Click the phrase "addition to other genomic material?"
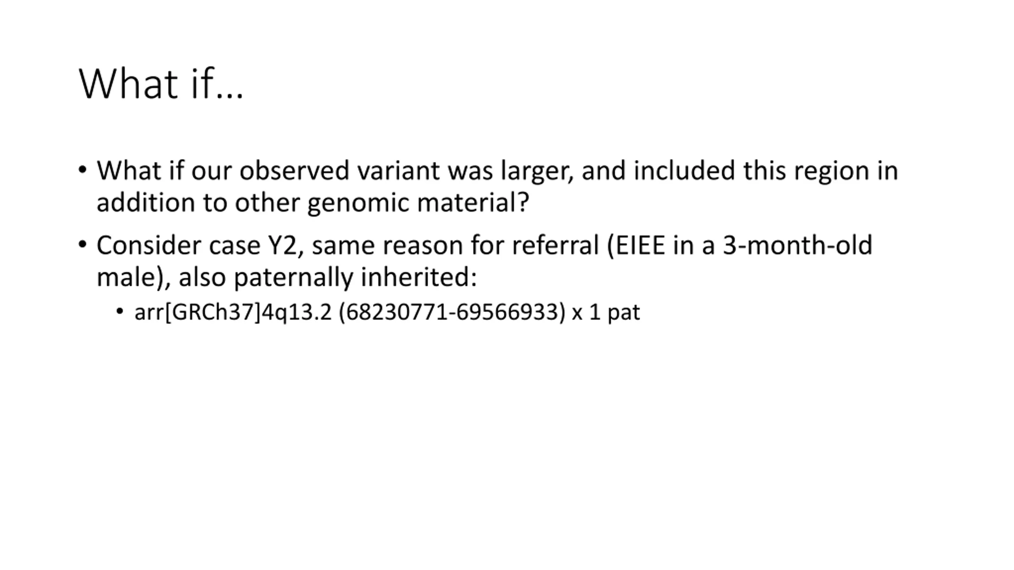The height and width of the screenshot is (570, 1014). click(x=313, y=203)
